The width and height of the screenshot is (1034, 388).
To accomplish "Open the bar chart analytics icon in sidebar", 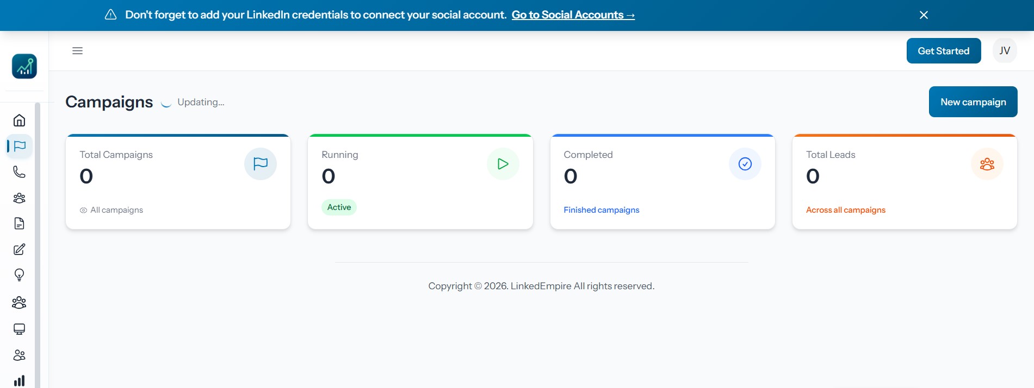I will [19, 380].
